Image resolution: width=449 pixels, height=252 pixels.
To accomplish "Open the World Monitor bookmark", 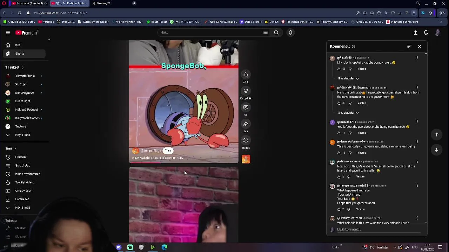I will pos(127,22).
